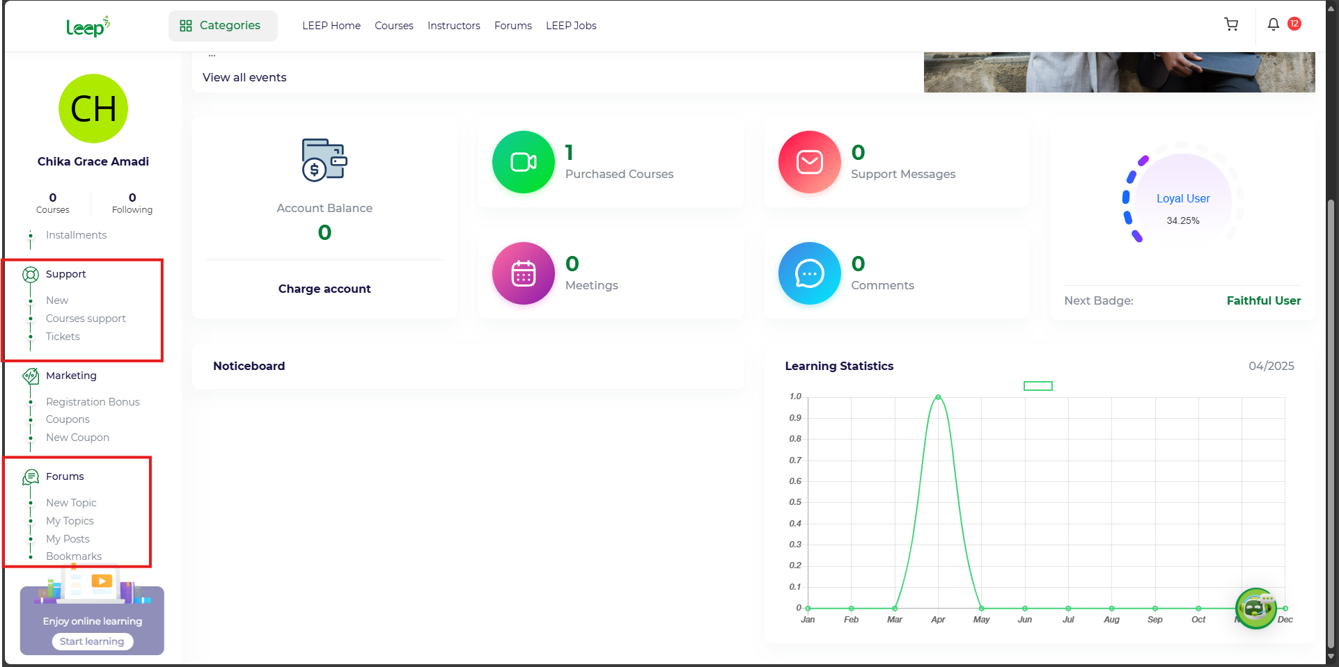Expand the Marketing sidebar section
The height and width of the screenshot is (667, 1339).
[71, 376]
